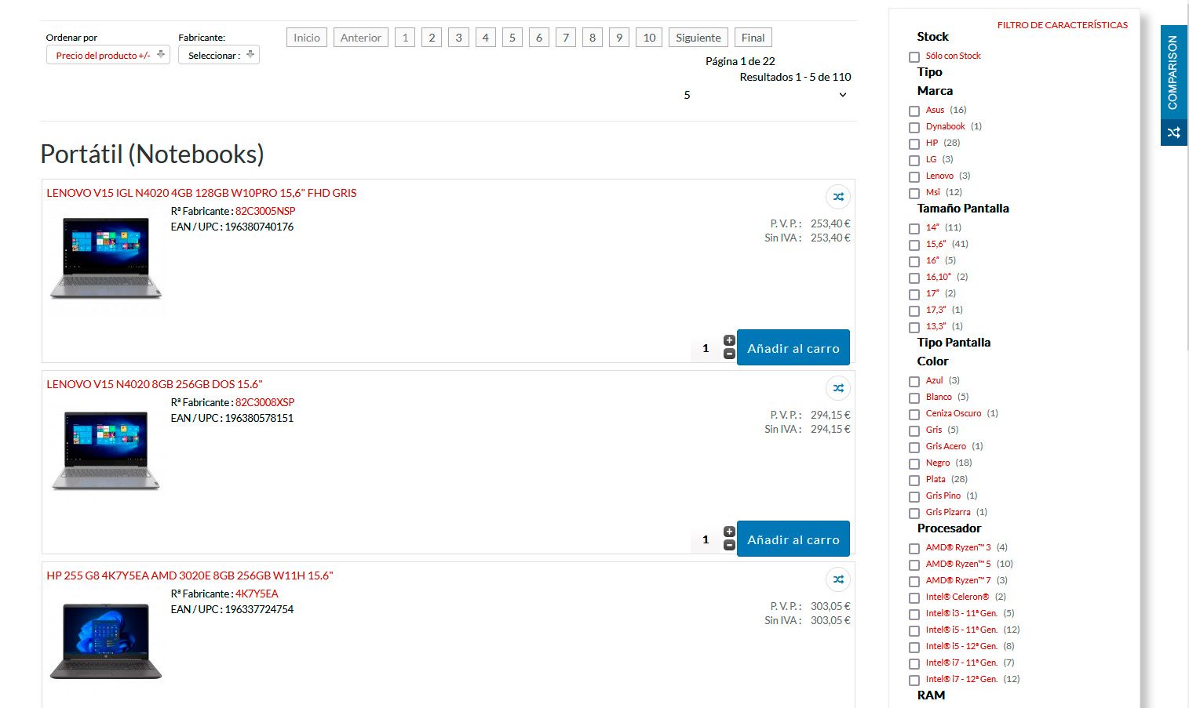Go to page 6
Screen dimensions: 1189x708
coord(539,38)
